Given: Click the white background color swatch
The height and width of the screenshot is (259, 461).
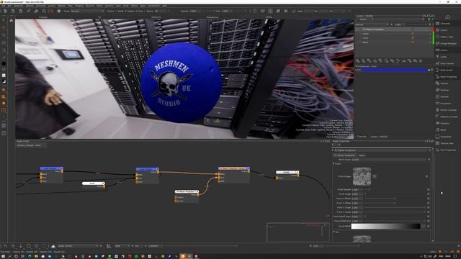Looking at the screenshot, I should pyautogui.click(x=4, y=75).
